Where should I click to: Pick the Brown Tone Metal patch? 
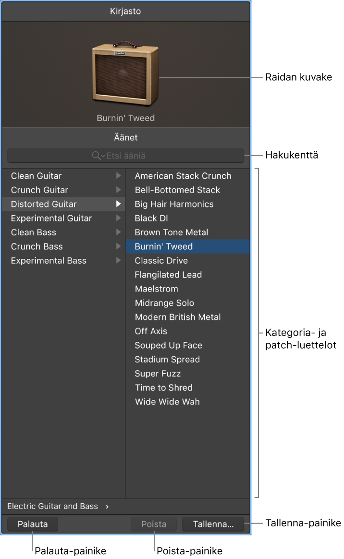tap(172, 232)
